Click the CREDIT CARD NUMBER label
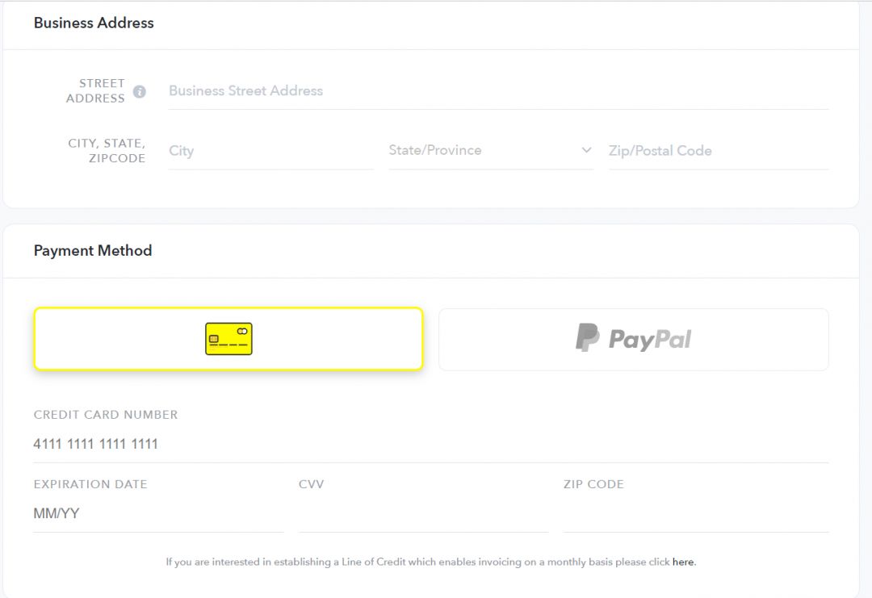Image resolution: width=872 pixels, height=598 pixels. (106, 415)
